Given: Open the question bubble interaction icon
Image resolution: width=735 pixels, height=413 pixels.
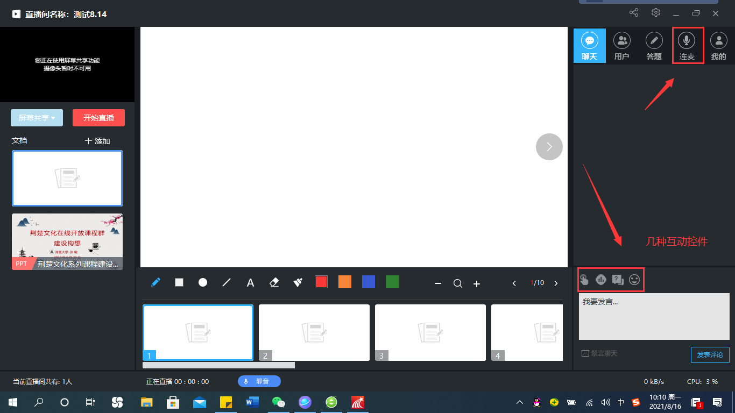Looking at the screenshot, I should point(618,280).
